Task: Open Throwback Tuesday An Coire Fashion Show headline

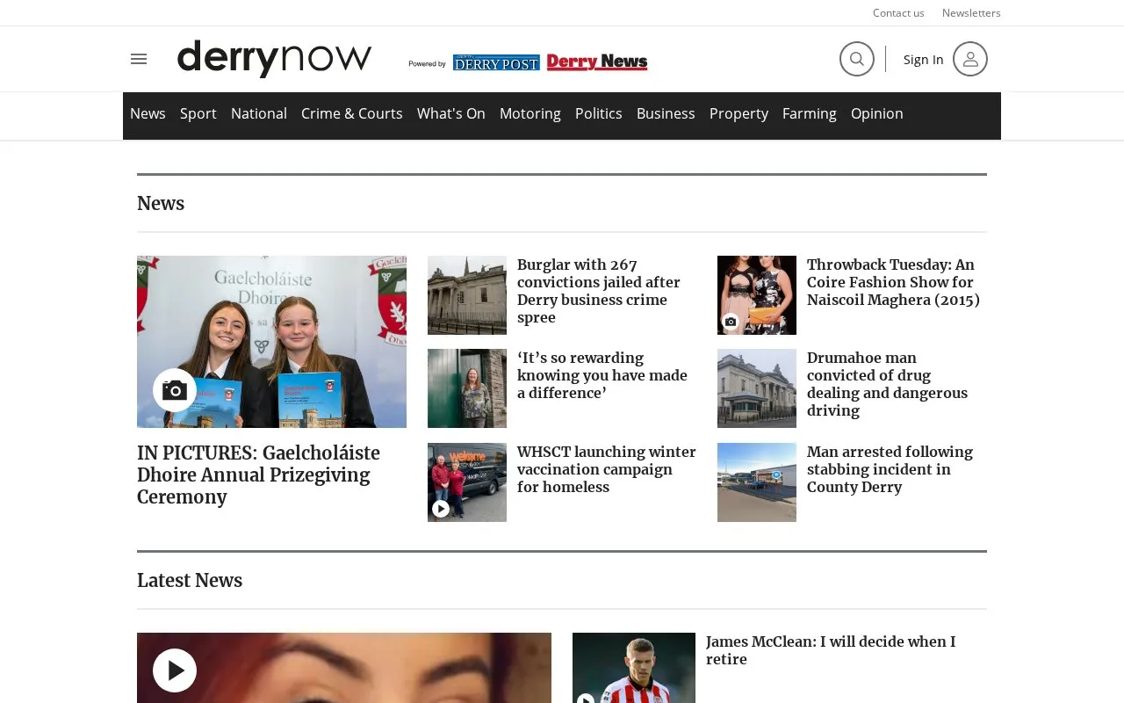Action: (x=893, y=282)
